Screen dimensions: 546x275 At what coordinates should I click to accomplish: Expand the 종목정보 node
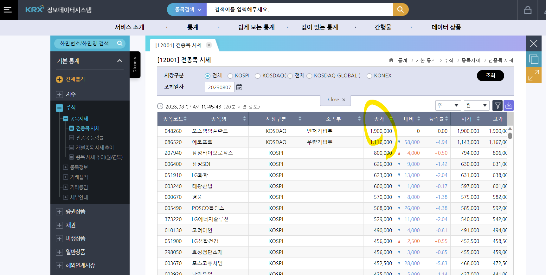66,167
